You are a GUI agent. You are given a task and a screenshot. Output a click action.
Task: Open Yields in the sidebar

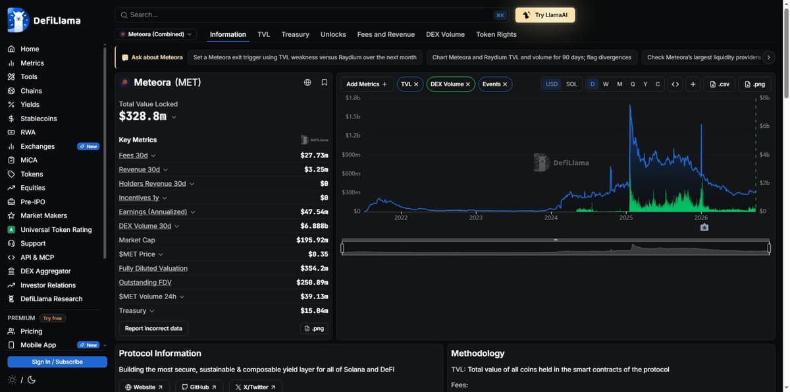tap(30, 104)
